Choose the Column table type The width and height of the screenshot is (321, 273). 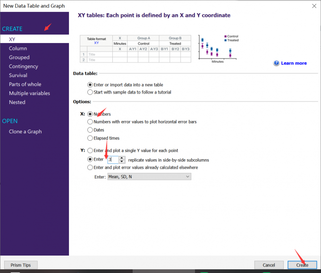coord(18,48)
